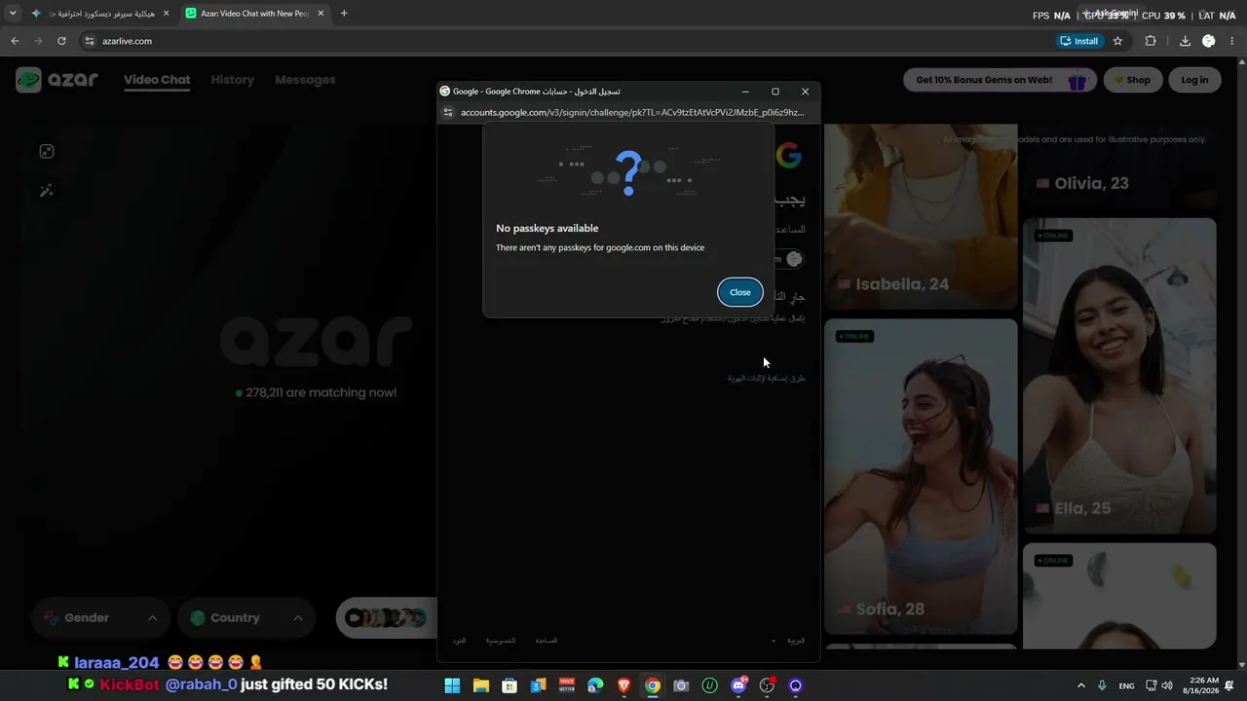
Task: Click the @rabah_0 mention in chat overlay
Action: 202,684
